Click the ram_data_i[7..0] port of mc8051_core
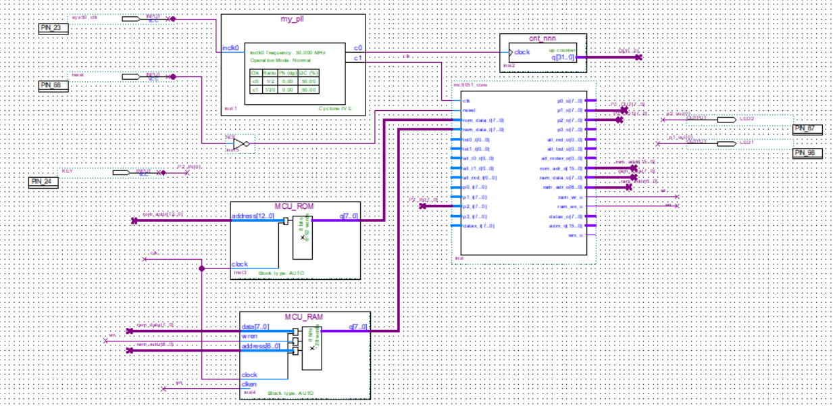The width and height of the screenshot is (833, 407). tap(482, 129)
